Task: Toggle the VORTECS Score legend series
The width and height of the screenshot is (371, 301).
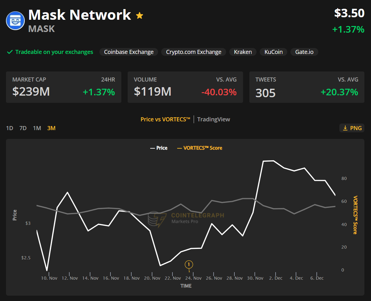Action: click(x=200, y=148)
